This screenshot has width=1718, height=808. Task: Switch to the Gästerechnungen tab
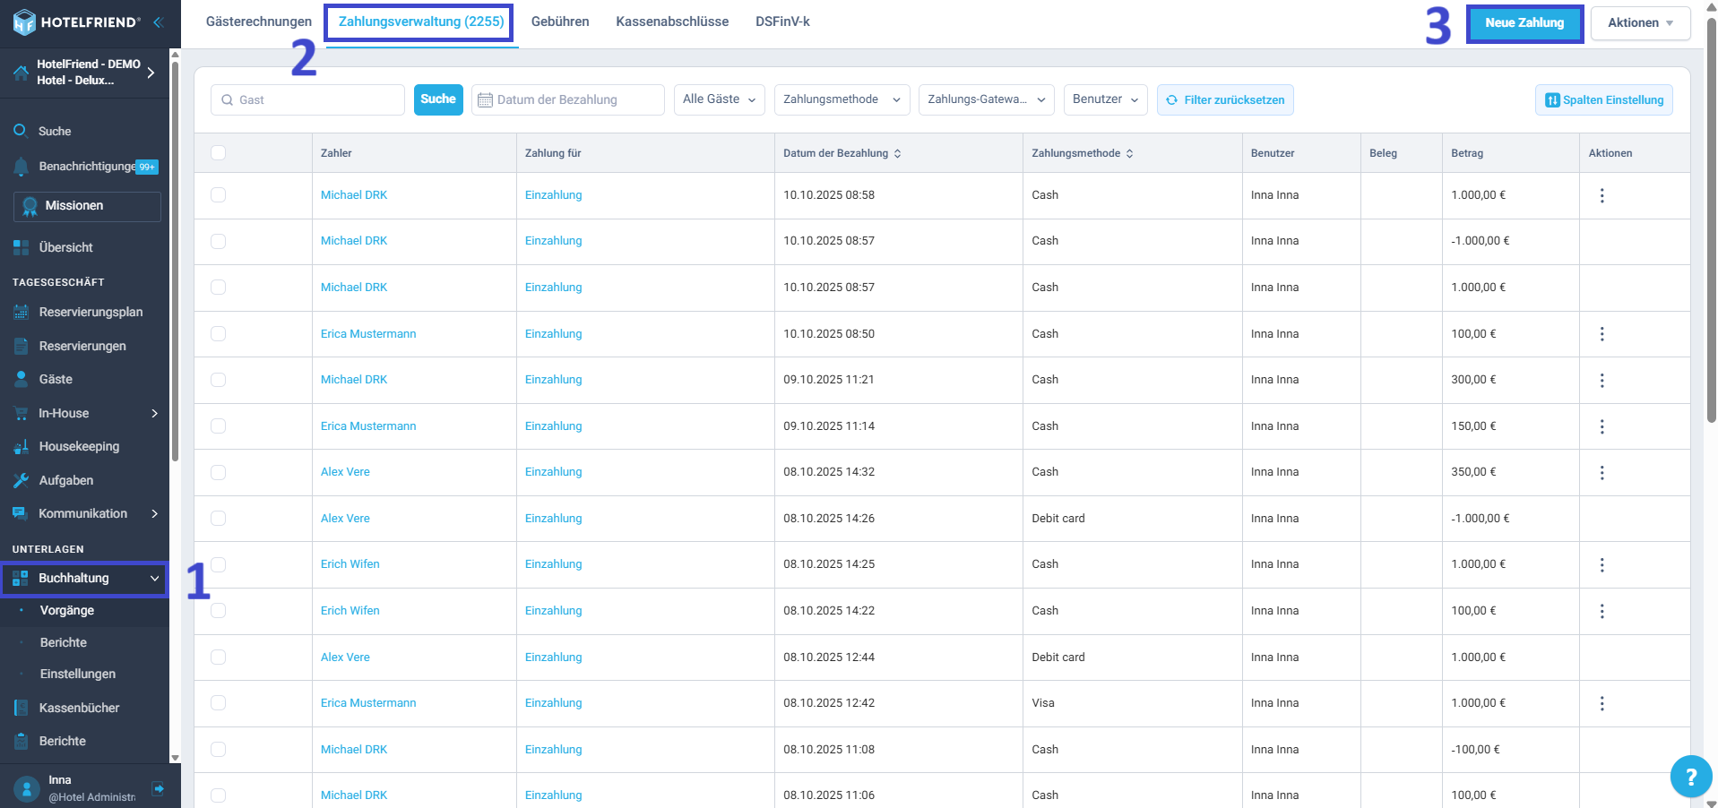point(259,21)
